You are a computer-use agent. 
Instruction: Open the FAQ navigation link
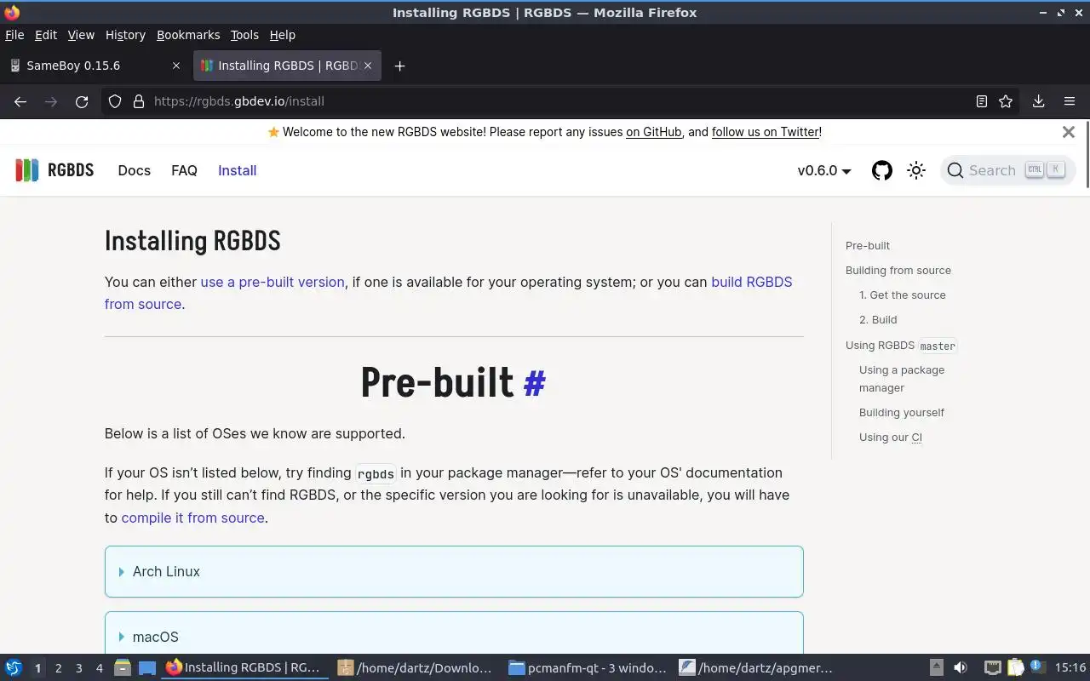[184, 170]
